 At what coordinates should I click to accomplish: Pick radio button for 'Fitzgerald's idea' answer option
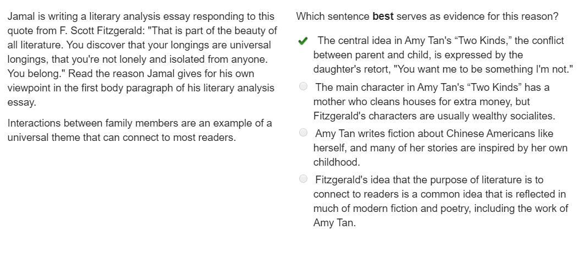[303, 179]
